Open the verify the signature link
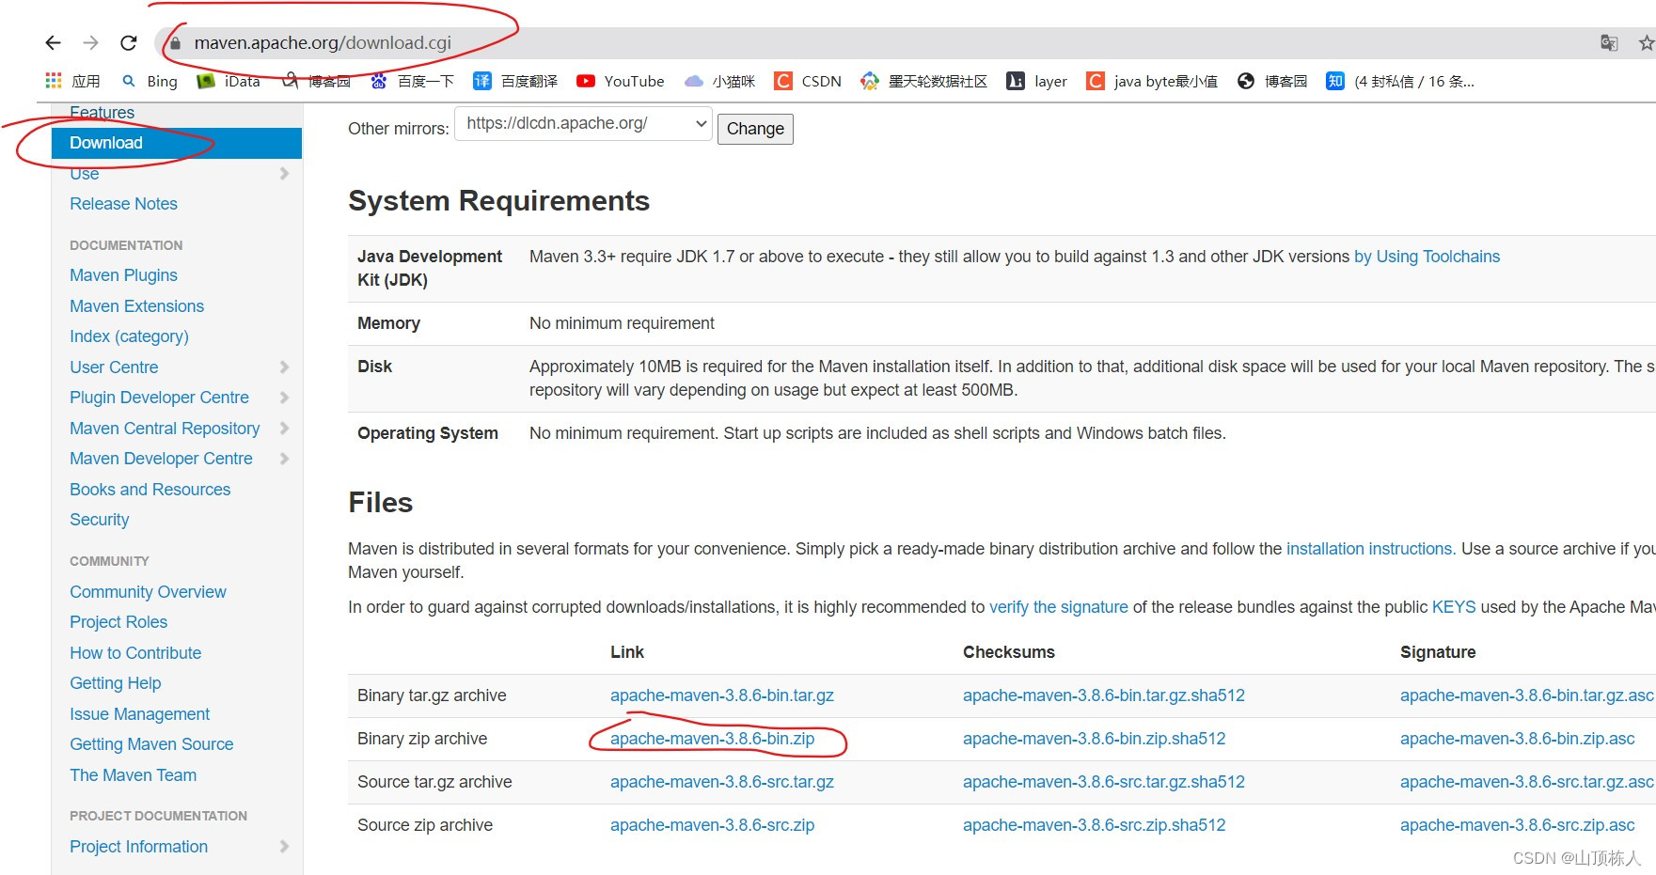 [x=1058, y=607]
